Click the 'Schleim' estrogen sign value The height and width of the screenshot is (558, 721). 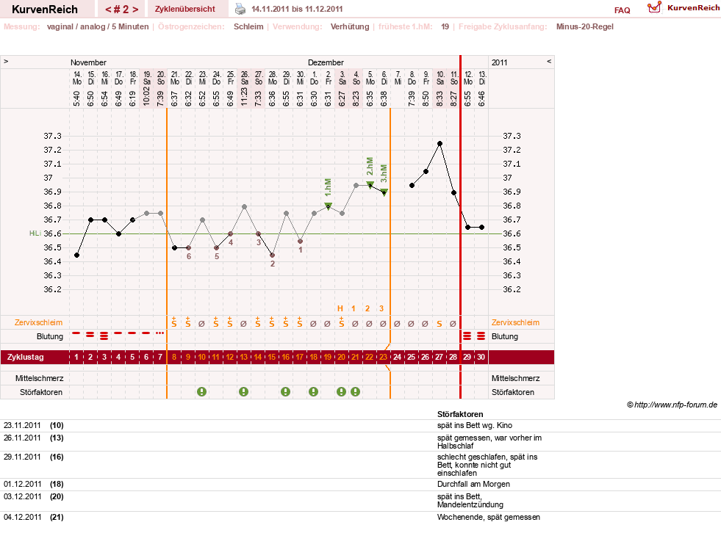[248, 26]
